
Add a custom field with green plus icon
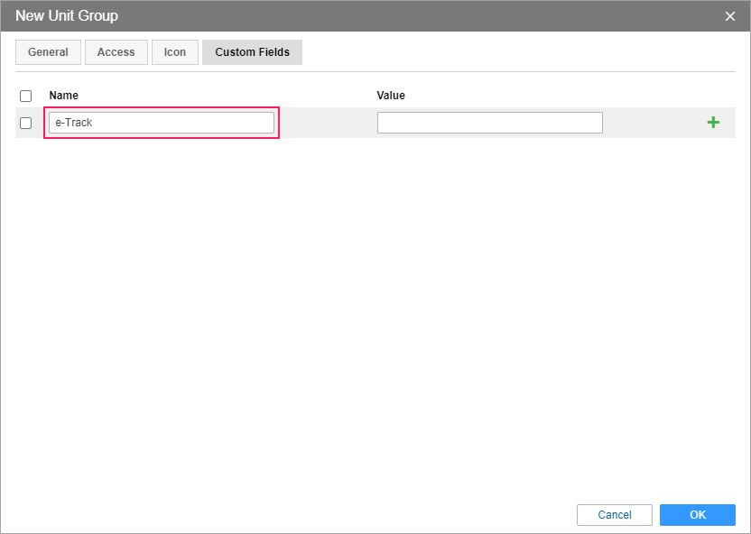coord(713,123)
